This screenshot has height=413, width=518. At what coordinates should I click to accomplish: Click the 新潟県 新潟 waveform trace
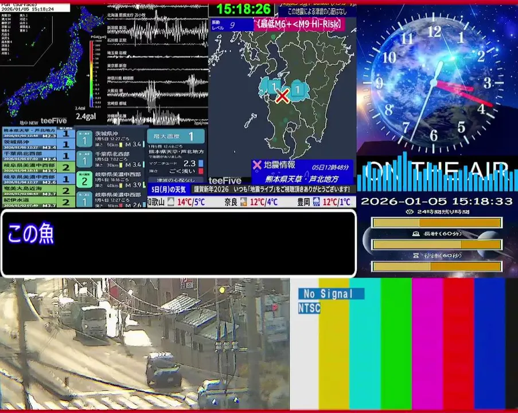[x=158, y=32]
